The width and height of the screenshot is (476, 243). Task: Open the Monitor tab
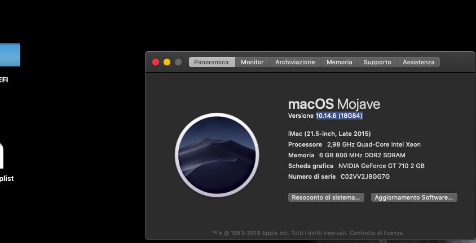tap(252, 62)
